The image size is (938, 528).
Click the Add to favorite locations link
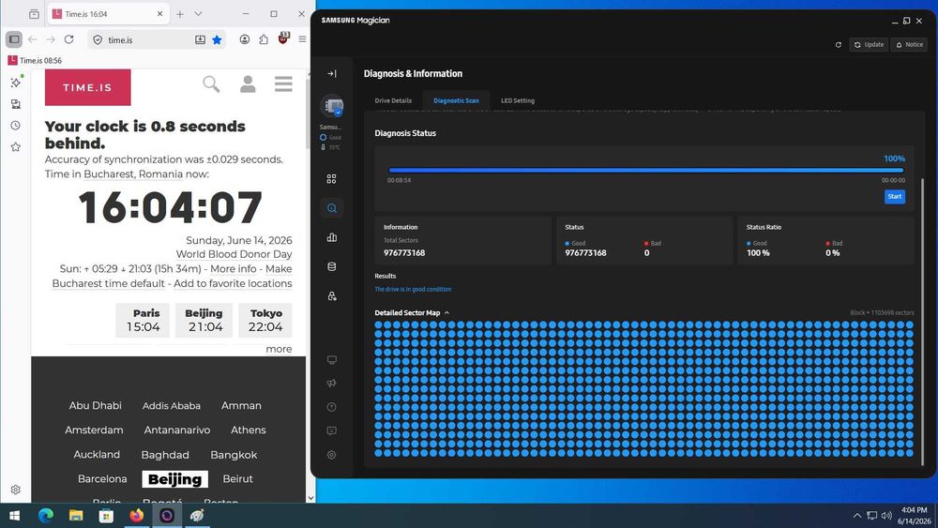(x=233, y=283)
